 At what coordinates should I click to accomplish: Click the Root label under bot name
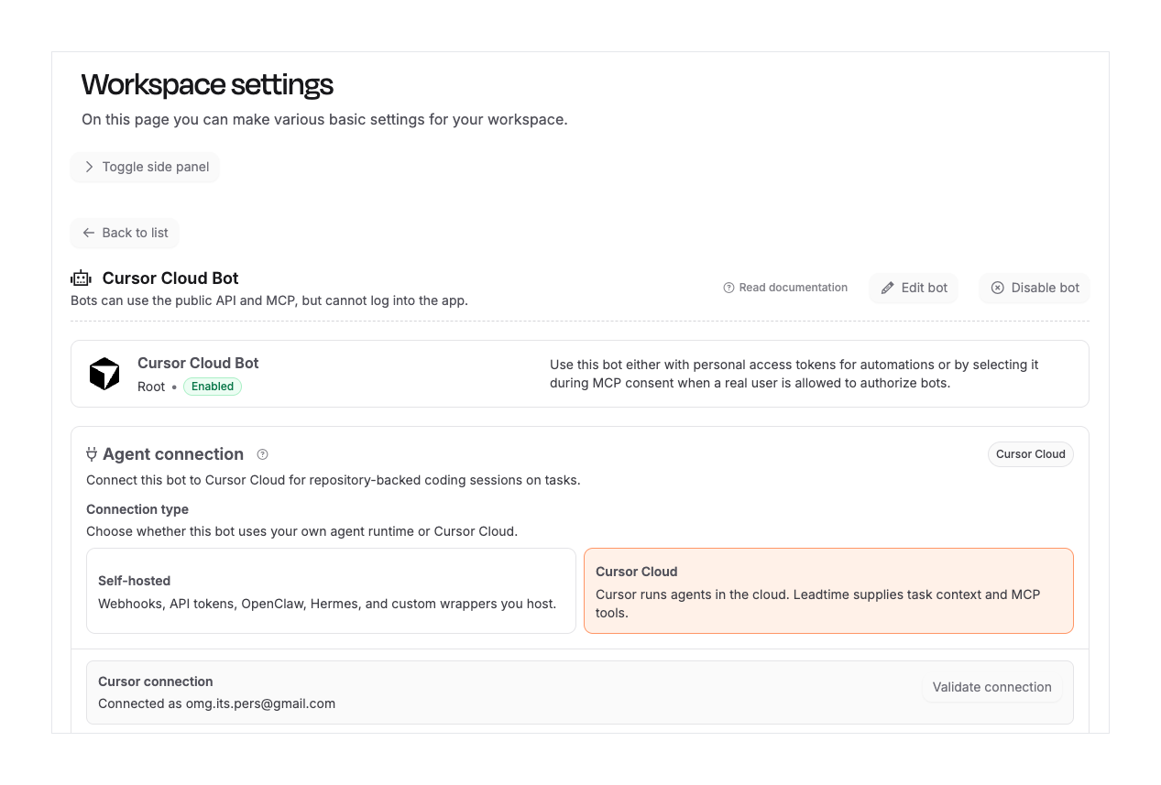[151, 387]
